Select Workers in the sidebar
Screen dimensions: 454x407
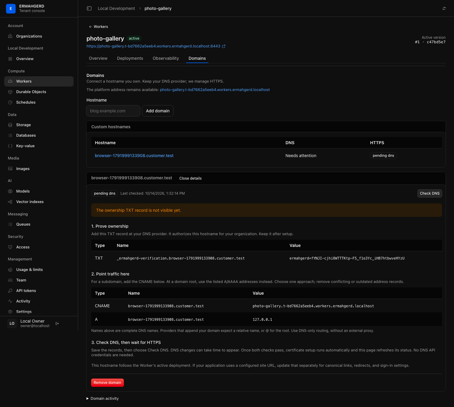[x=39, y=81]
